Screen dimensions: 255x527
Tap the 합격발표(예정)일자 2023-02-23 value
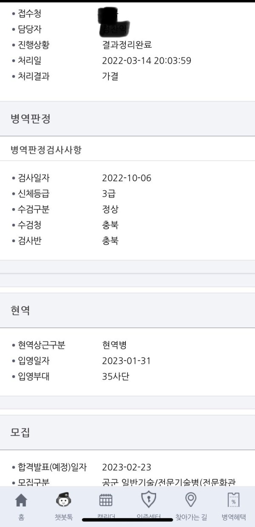click(127, 467)
